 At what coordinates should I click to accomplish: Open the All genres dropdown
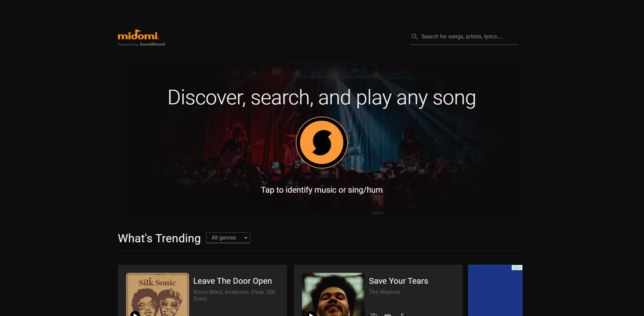tap(228, 238)
